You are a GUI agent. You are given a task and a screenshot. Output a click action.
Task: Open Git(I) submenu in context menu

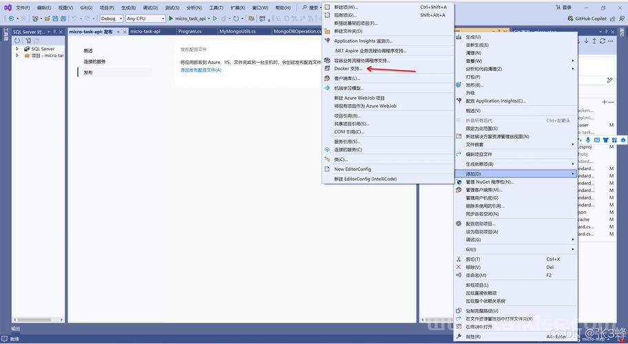click(x=516, y=249)
